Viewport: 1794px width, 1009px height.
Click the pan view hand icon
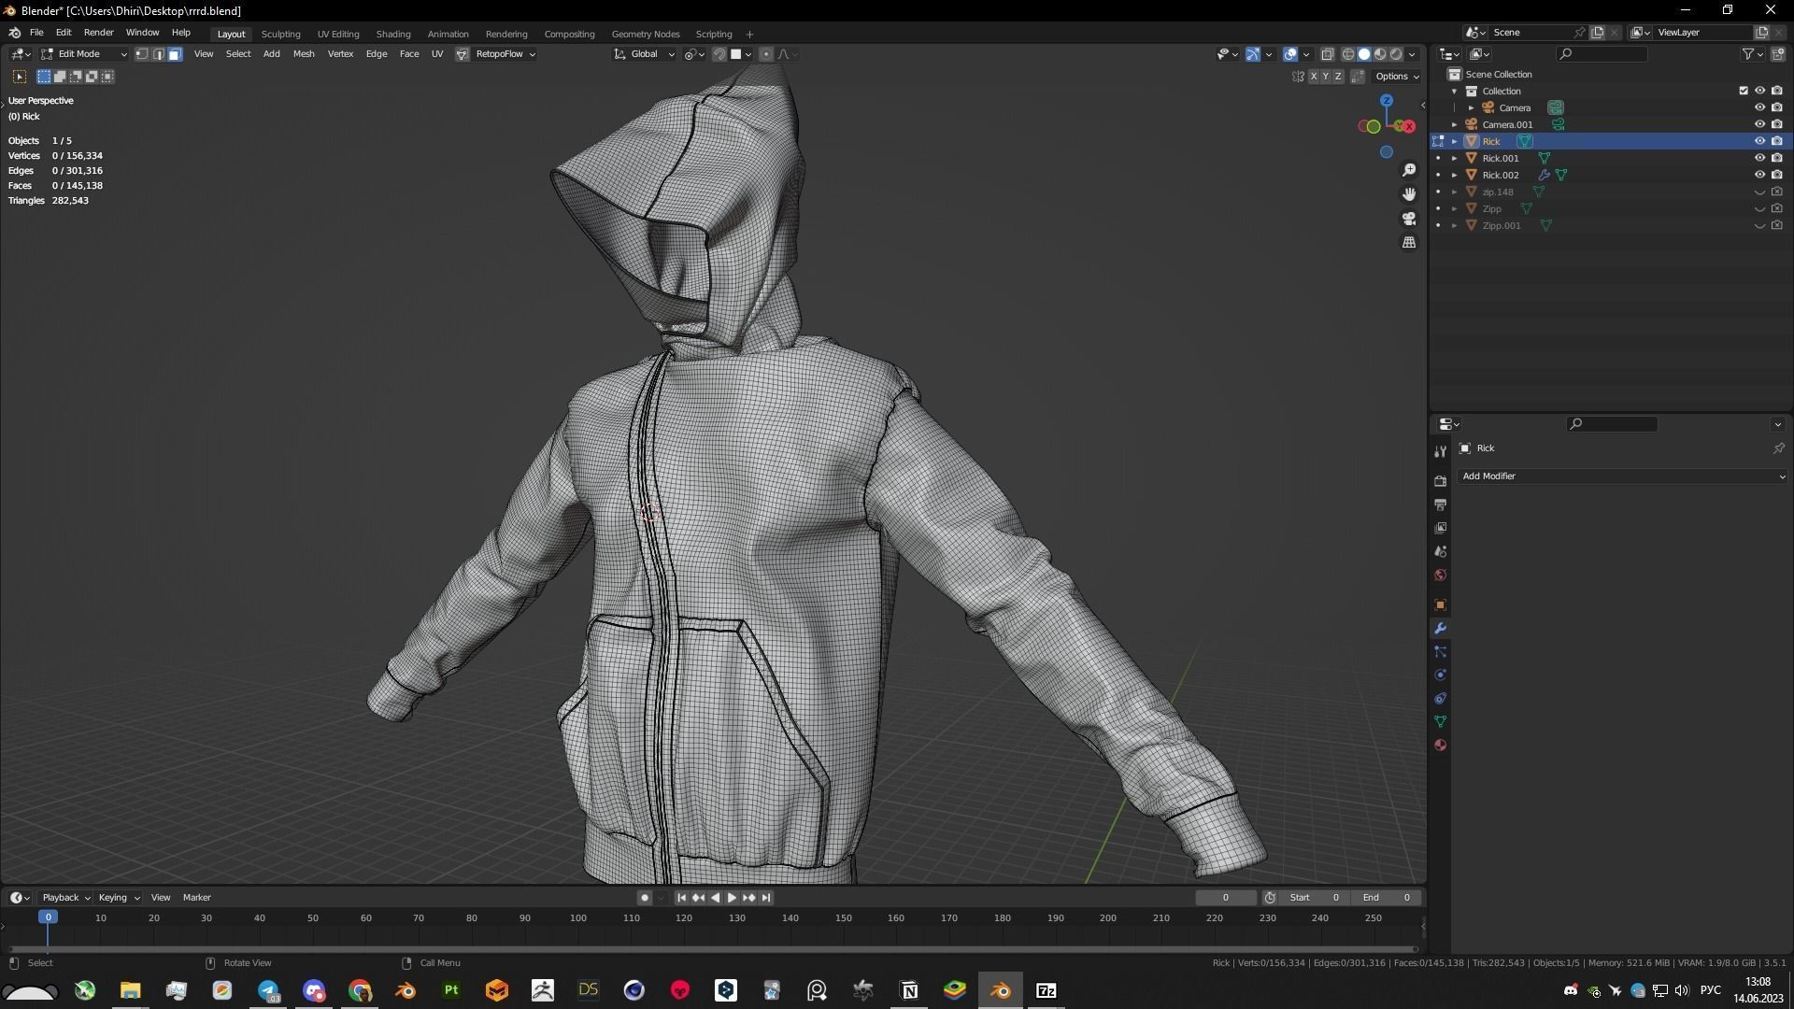[1409, 194]
